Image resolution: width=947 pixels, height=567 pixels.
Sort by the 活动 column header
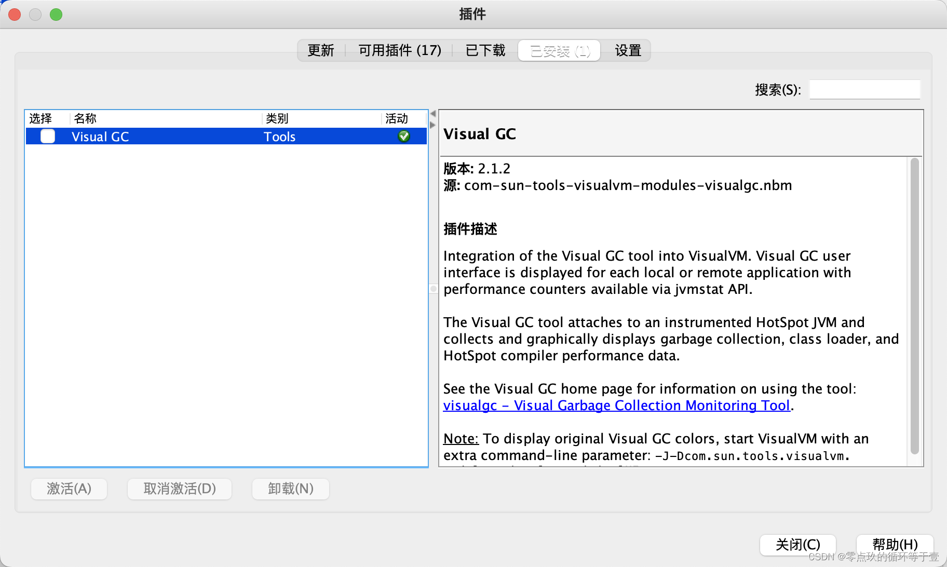(404, 118)
